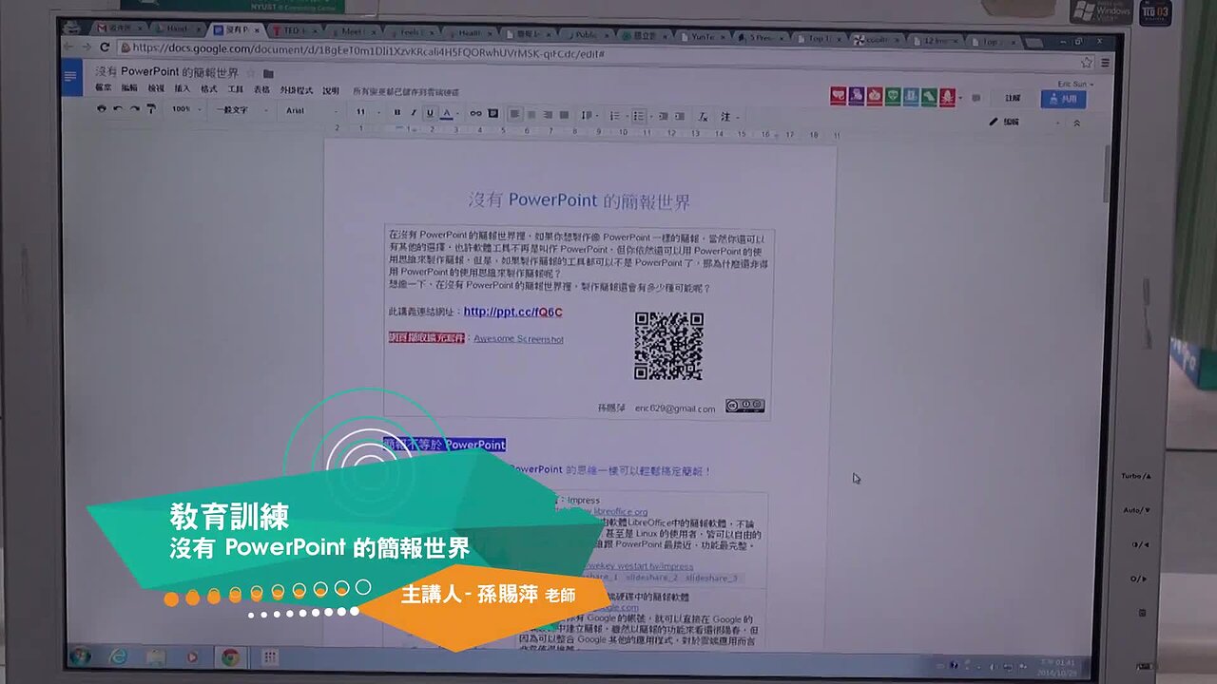Open the Chrome menu icon
This screenshot has height=684, width=1217.
[1106, 63]
